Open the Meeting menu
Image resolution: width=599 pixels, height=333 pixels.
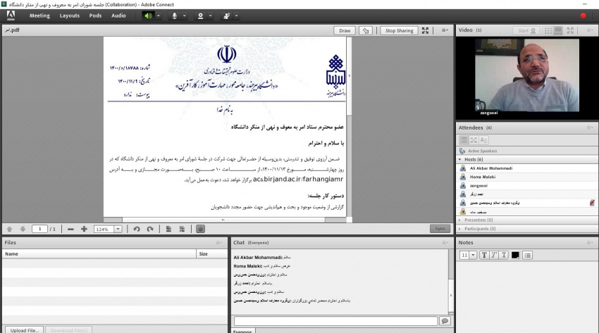click(x=39, y=15)
